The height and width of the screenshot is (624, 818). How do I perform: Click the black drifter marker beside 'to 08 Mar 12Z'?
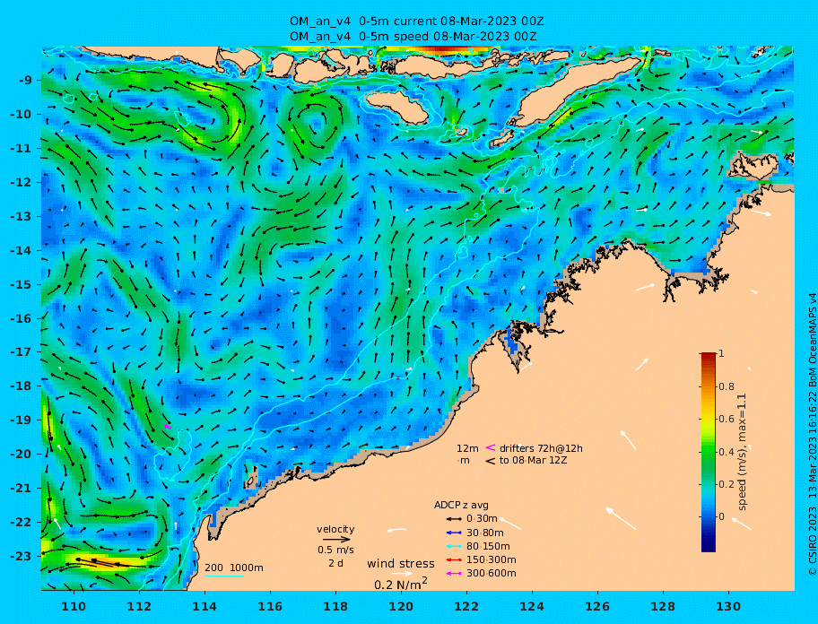point(491,461)
